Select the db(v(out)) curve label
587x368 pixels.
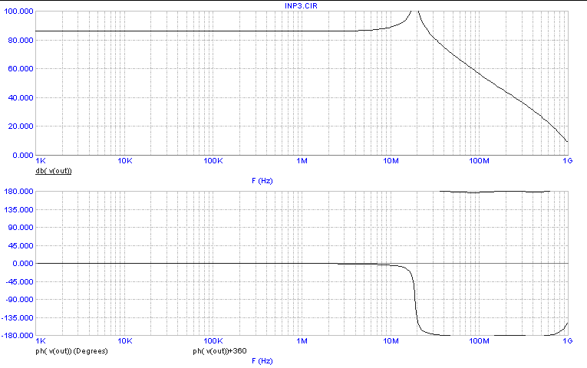click(54, 171)
